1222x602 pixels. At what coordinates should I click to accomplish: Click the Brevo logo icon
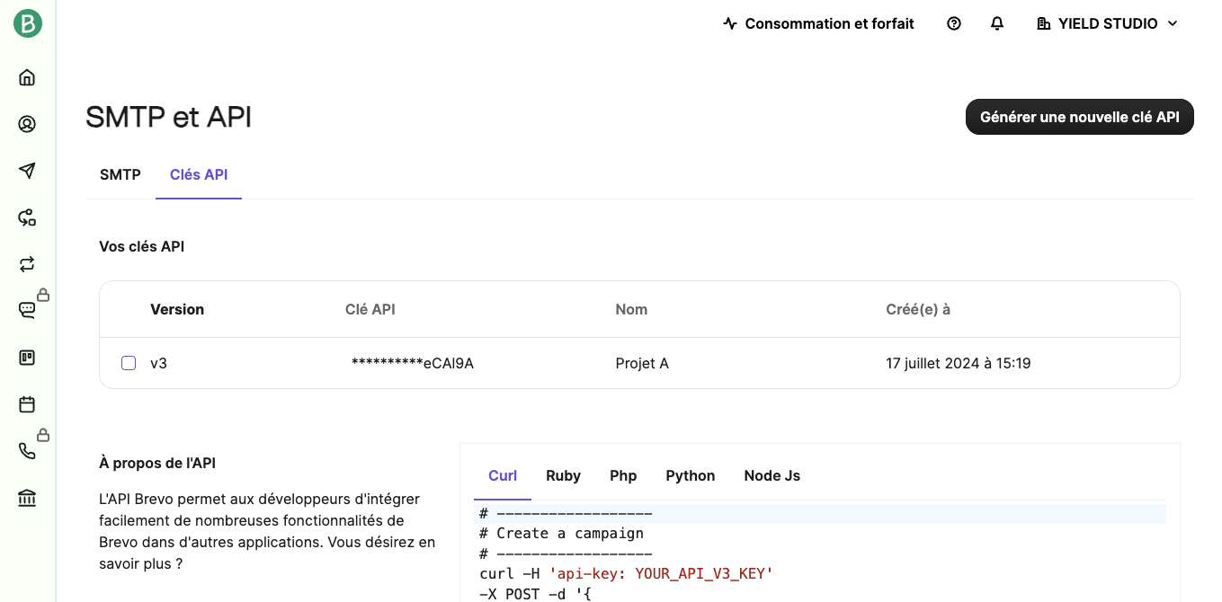[28, 23]
